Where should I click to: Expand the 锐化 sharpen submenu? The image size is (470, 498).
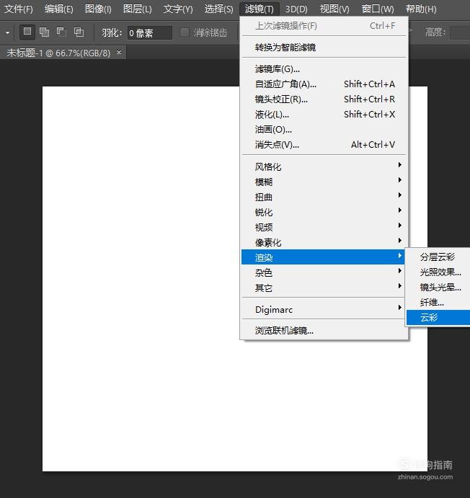tap(324, 212)
